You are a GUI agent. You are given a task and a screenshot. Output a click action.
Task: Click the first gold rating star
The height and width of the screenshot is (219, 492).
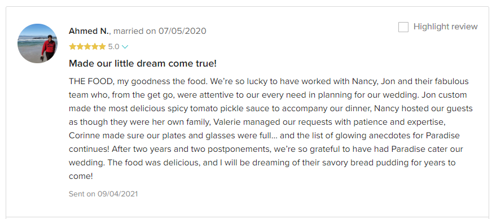tap(73, 47)
